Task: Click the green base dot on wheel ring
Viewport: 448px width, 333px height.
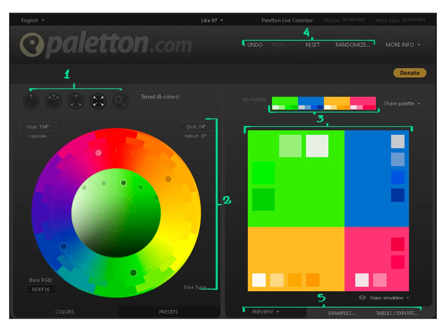Action: [133, 273]
